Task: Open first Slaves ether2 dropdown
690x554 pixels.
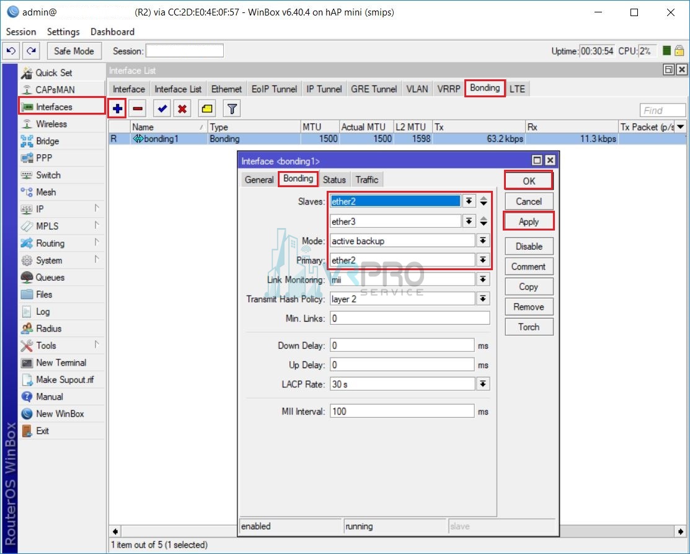Action: pos(469,201)
